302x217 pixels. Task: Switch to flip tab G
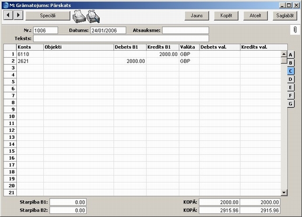click(291, 104)
